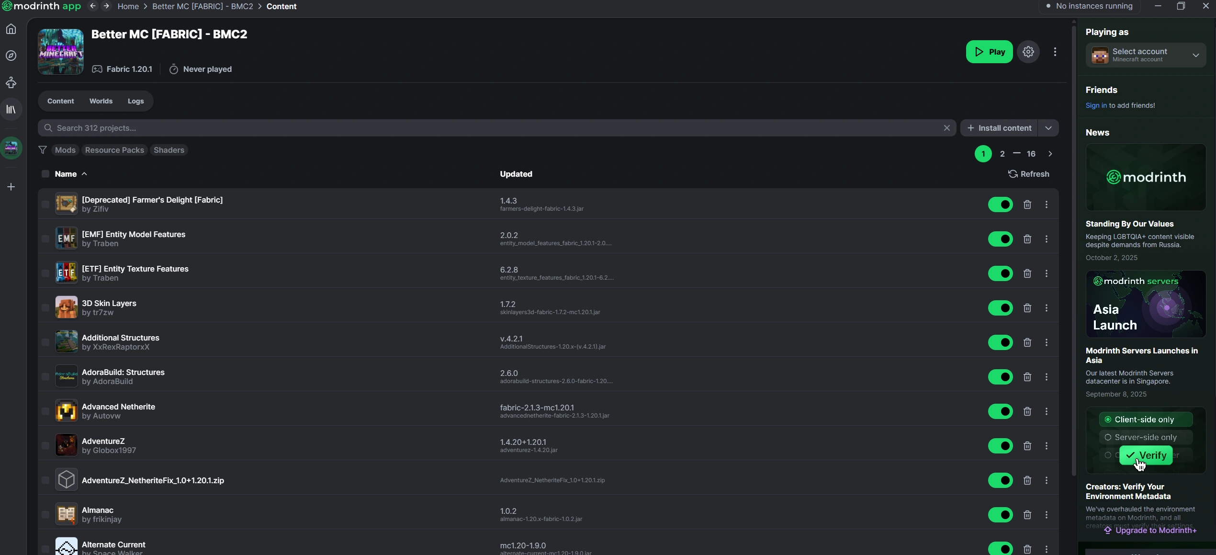1216x555 pixels.
Task: Filter the list by Shaders
Action: pos(169,150)
